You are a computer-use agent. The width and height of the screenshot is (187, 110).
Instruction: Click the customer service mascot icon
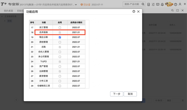169,4
